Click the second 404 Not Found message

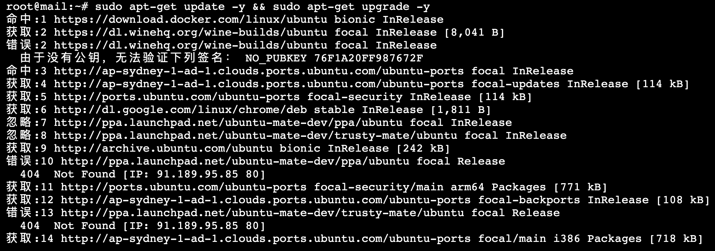(x=142, y=226)
